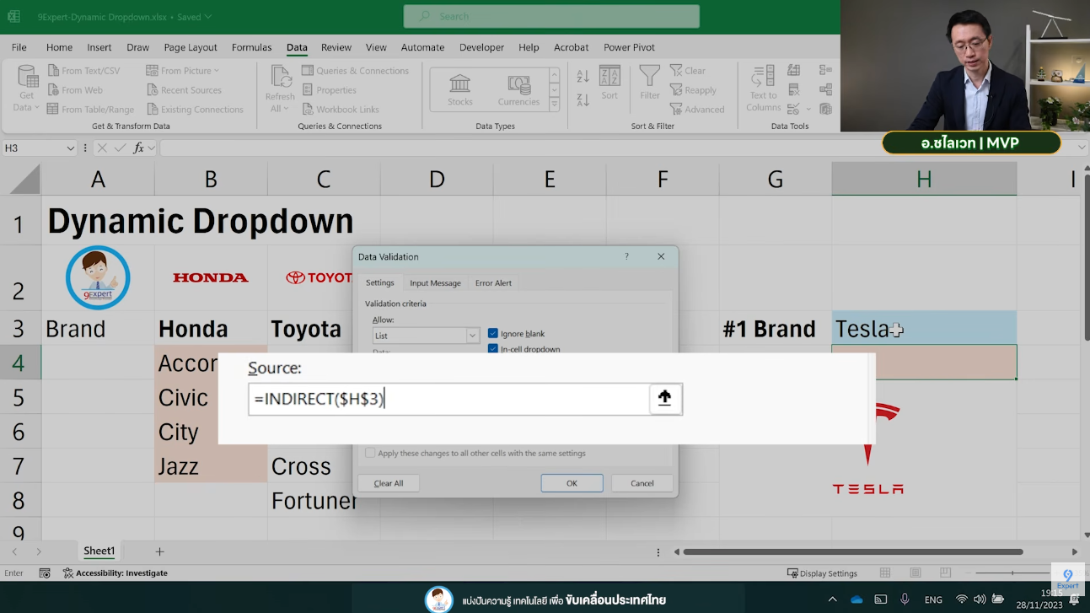
Task: Click the Source formula input field
Action: pos(448,399)
